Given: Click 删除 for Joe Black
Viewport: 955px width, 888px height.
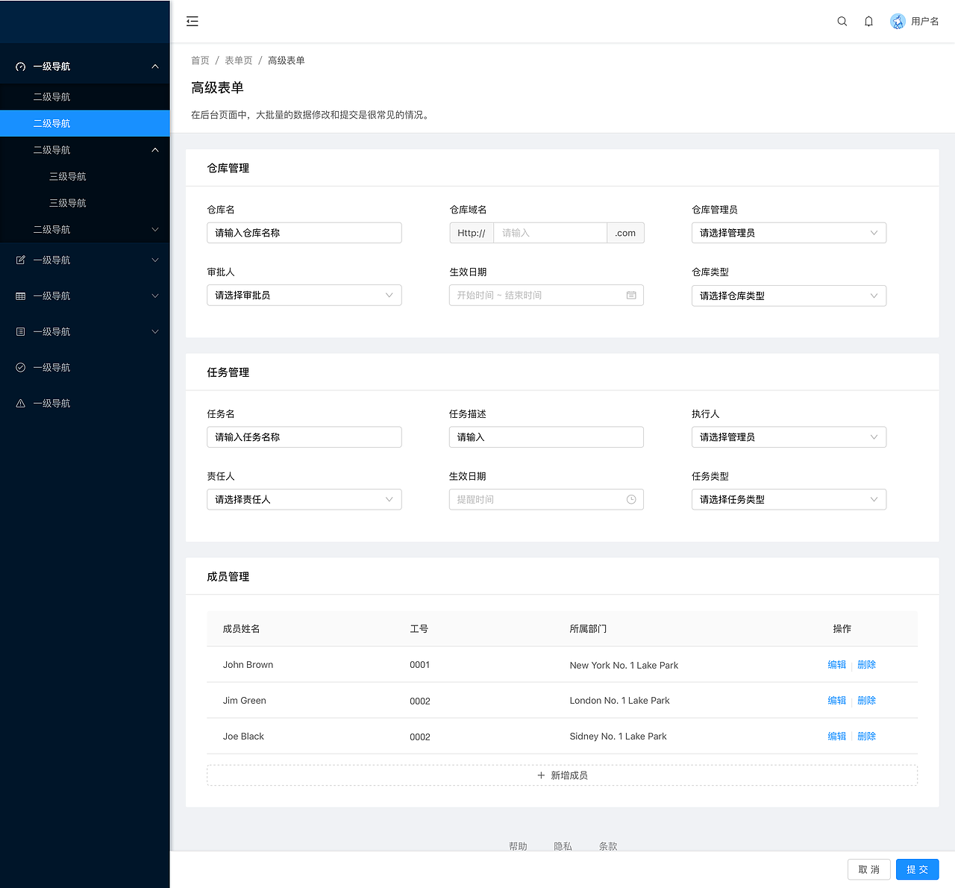Looking at the screenshot, I should (867, 737).
